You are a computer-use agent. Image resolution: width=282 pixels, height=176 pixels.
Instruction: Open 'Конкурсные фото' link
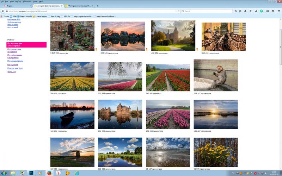click(x=15, y=68)
